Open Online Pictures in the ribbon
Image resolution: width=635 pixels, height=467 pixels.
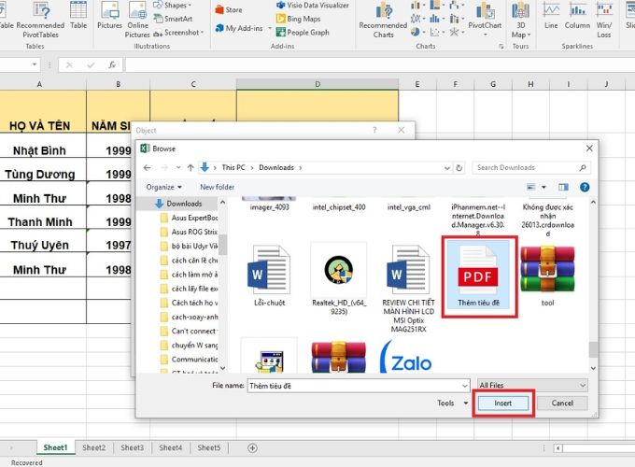click(137, 21)
